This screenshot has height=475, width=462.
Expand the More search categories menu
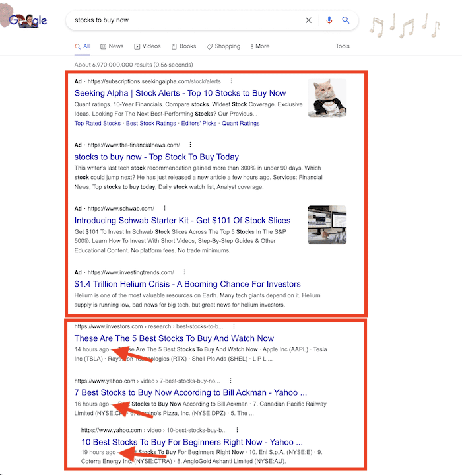pyautogui.click(x=260, y=46)
